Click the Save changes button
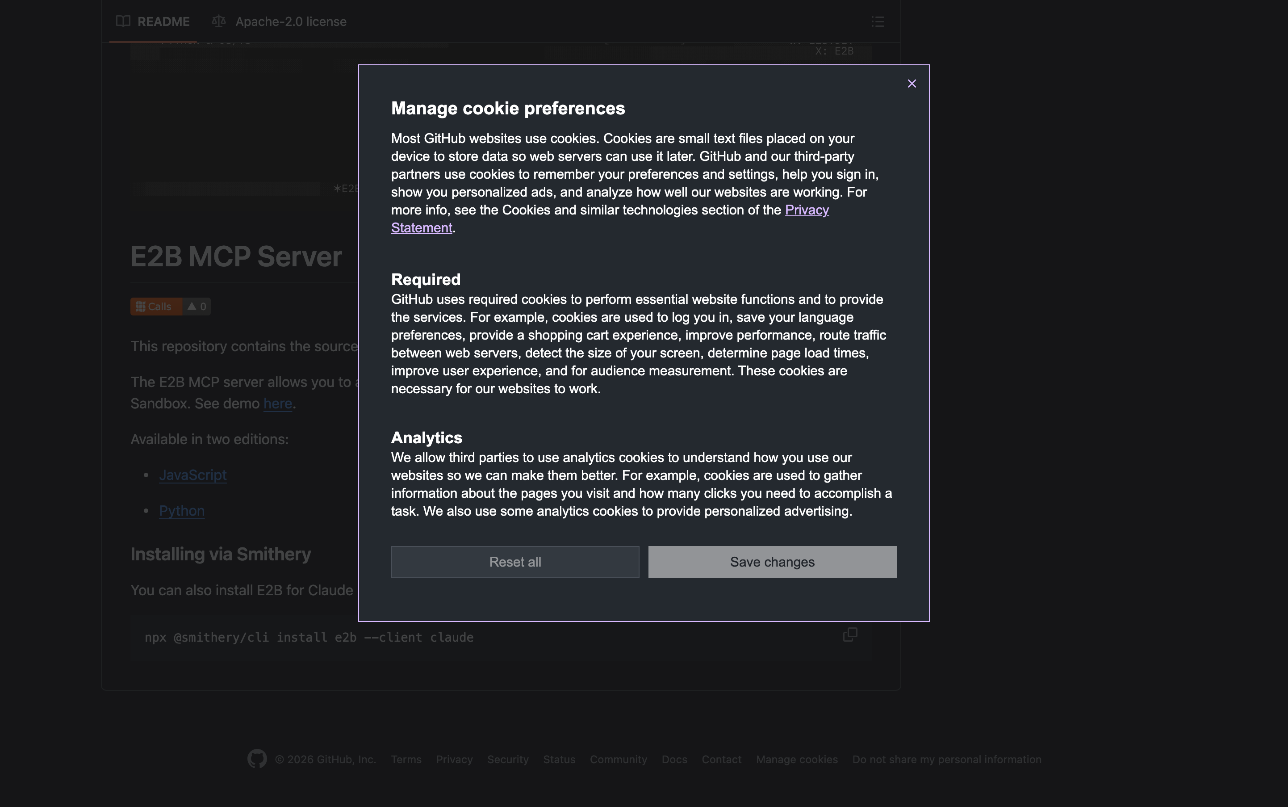This screenshot has width=1288, height=807. pos(772,562)
